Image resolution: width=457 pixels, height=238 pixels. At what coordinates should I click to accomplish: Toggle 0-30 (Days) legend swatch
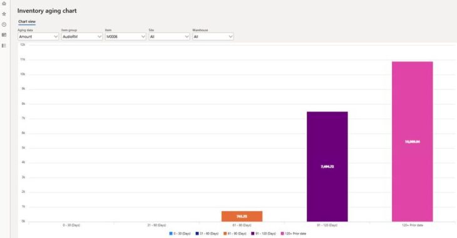point(171,234)
